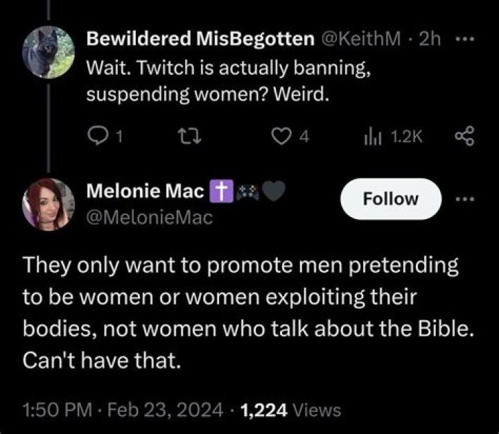Click the 1:50 PM Feb 23, 2024 timestamp
The height and width of the screenshot is (434, 499).
(x=123, y=410)
